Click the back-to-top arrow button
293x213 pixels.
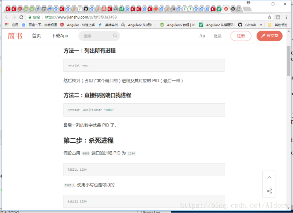pos(269,177)
